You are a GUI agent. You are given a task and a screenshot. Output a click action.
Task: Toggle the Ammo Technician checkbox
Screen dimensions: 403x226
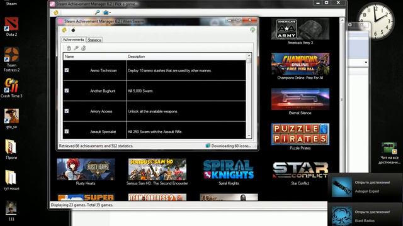pos(67,70)
